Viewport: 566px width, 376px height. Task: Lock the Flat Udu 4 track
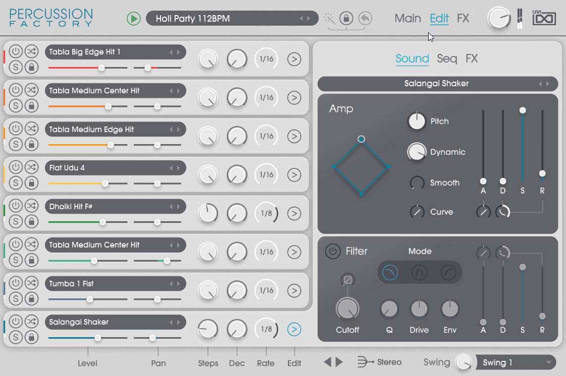coord(31,182)
